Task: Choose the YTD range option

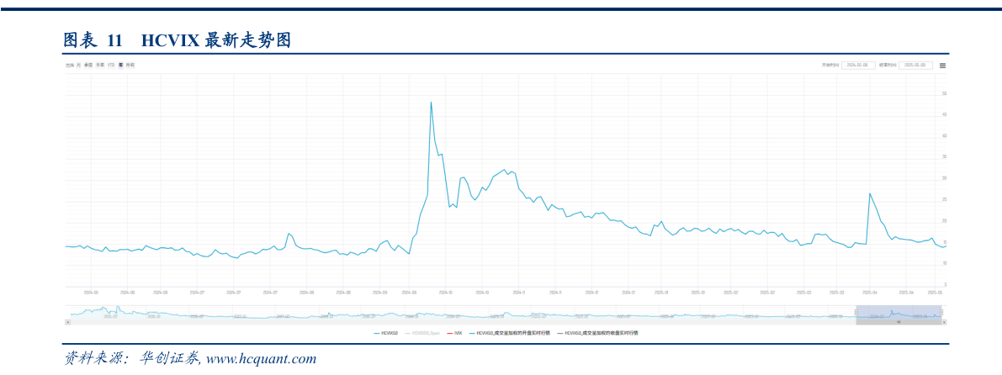Action: click(111, 65)
